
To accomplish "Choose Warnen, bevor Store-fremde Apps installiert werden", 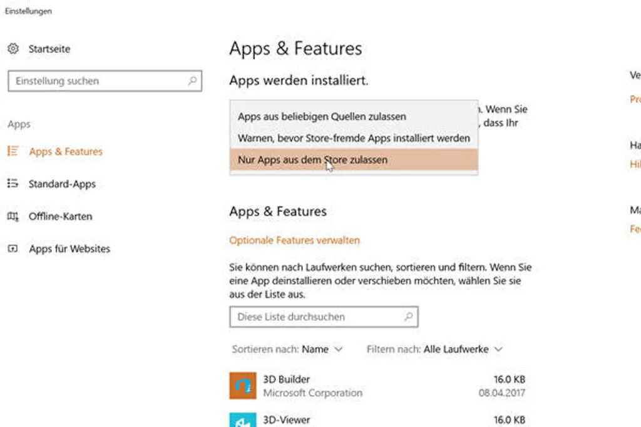I will click(354, 138).
